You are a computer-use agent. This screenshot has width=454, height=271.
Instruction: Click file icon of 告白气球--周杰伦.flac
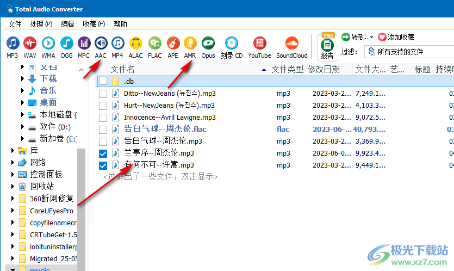click(115, 130)
